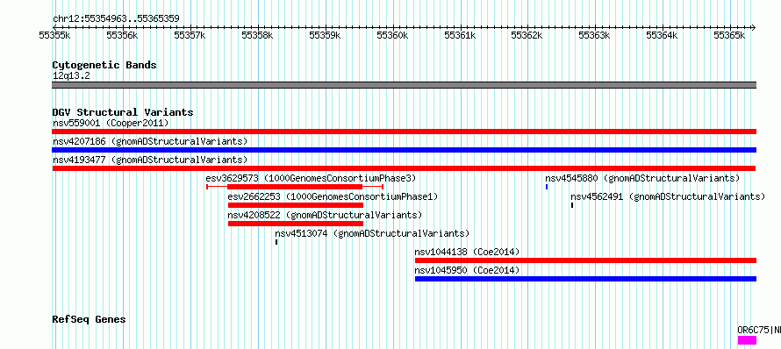This screenshot has width=781, height=349.
Task: Click the nsv4513074 small variant marker
Action: pos(276,242)
